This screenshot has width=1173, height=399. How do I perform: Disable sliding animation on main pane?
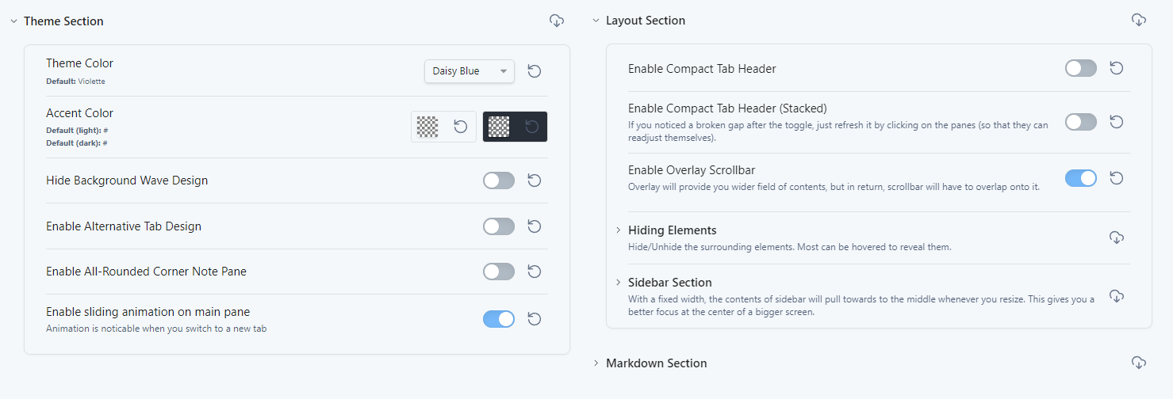[499, 319]
